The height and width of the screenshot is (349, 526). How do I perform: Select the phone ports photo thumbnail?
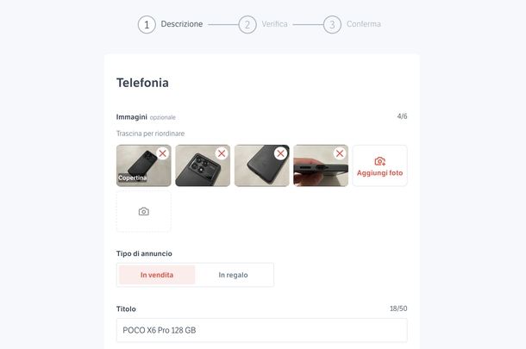click(x=321, y=165)
